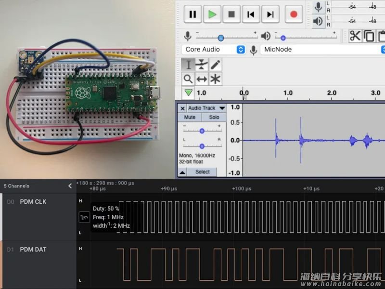Click the red Record button
This screenshot has width=385, height=289.
(294, 14)
